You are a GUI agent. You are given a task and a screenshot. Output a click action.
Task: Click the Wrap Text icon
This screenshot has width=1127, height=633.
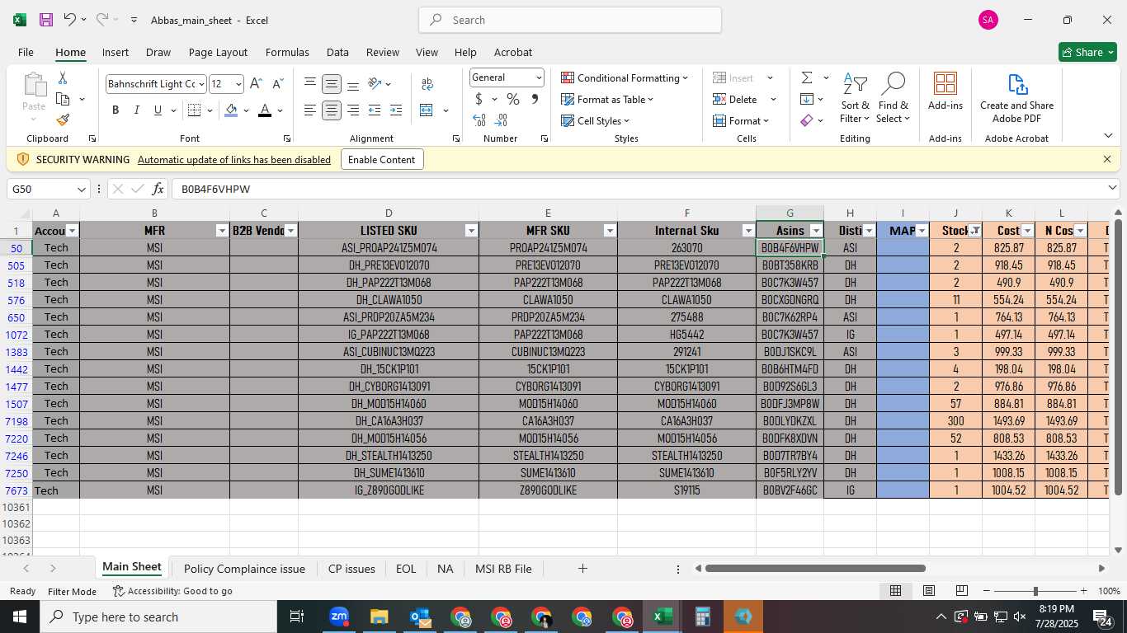[x=427, y=84]
